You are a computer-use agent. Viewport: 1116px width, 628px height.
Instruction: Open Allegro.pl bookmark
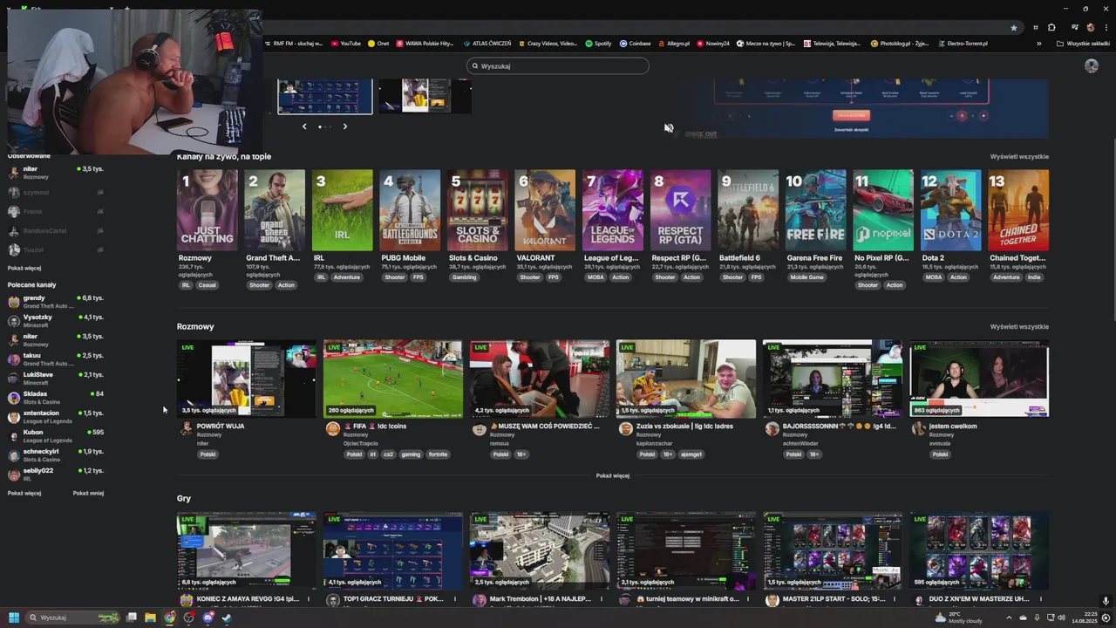672,43
